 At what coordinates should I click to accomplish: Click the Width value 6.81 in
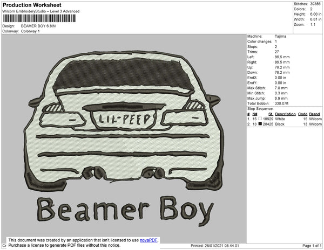(x=315, y=19)
